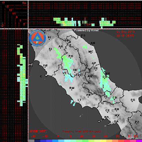Click the VT city label on map
Viewport: 142px width, 142px height.
(64, 73)
